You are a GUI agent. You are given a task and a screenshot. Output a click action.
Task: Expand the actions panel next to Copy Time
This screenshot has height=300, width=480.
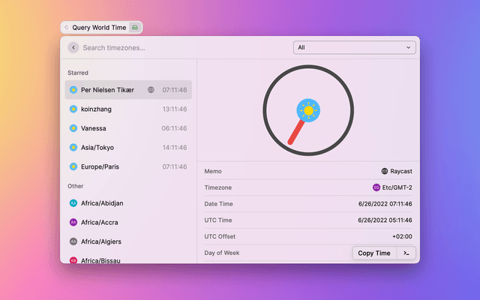406,253
